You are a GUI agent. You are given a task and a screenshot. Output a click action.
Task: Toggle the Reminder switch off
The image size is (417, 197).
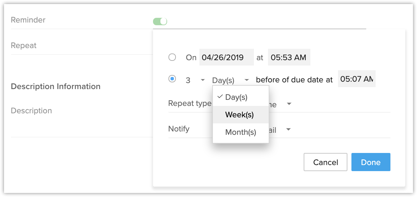click(x=160, y=22)
